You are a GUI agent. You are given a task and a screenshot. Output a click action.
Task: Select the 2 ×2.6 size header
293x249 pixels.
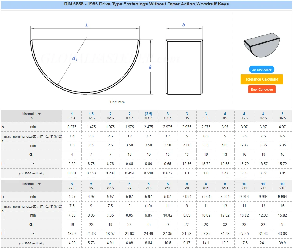[110, 116]
